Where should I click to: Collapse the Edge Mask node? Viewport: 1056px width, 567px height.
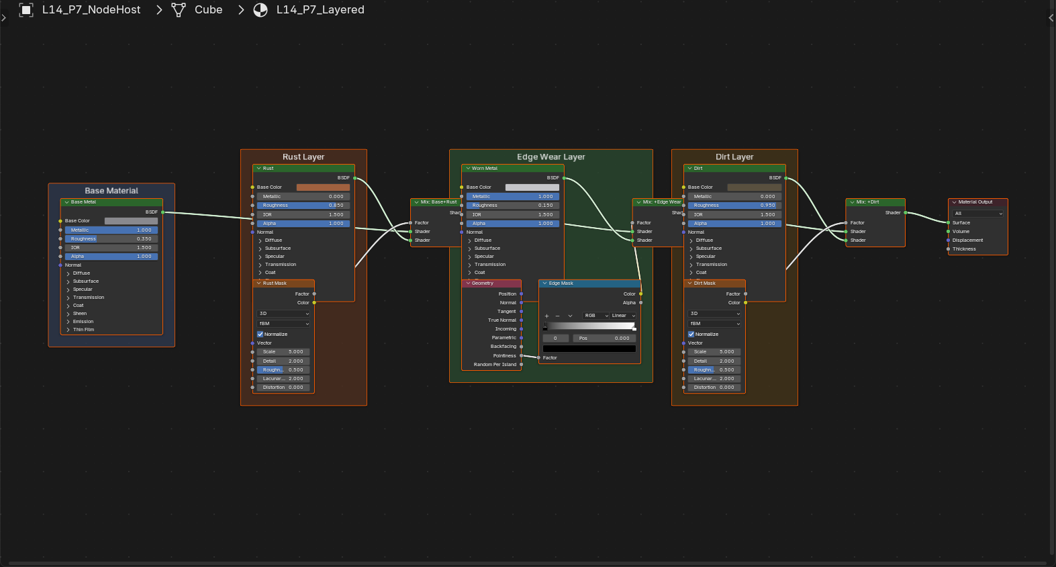click(544, 283)
